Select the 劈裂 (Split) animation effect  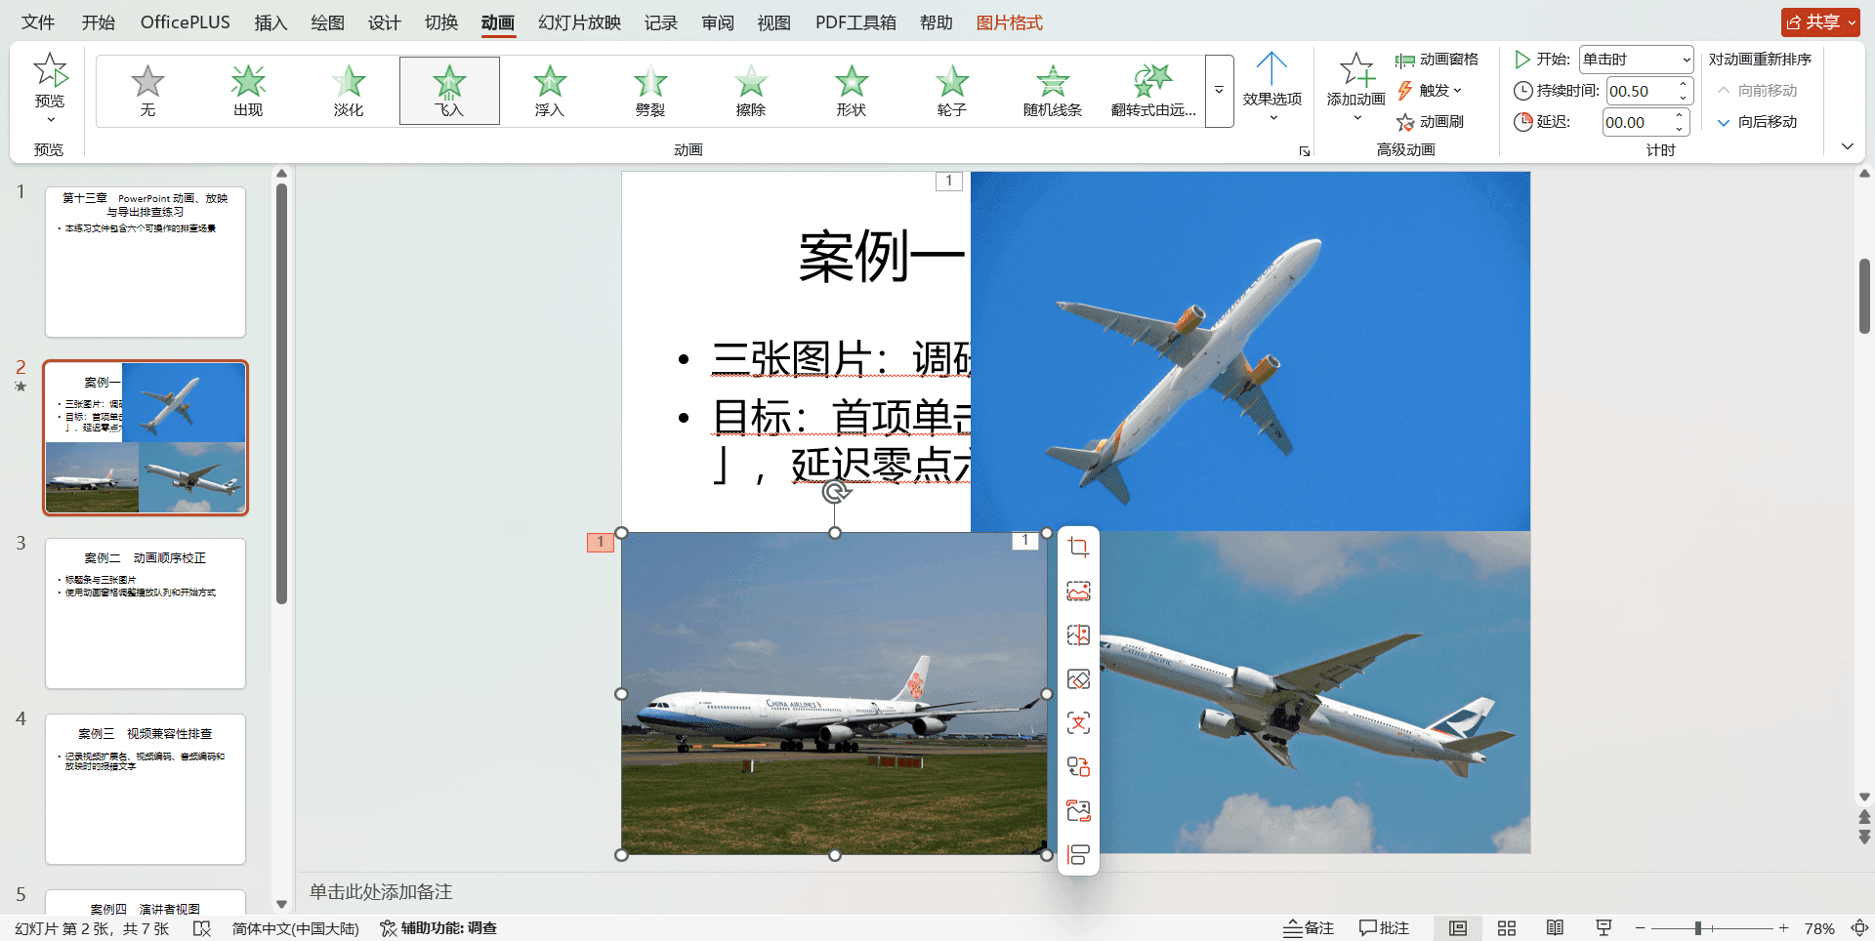click(650, 91)
